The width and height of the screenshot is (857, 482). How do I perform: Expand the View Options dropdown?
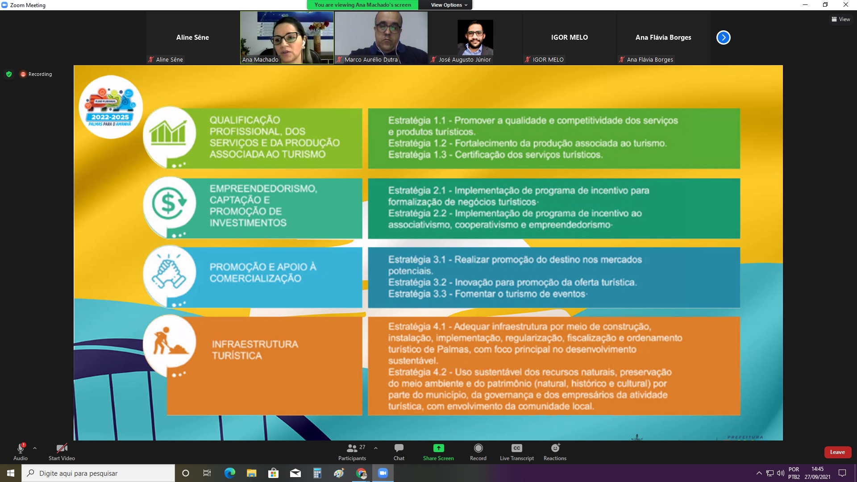(x=449, y=5)
